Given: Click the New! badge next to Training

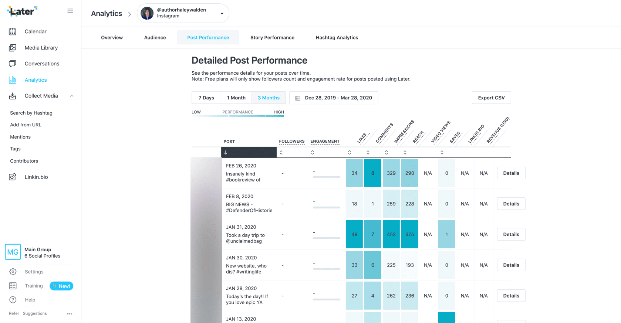Looking at the screenshot, I should (61, 286).
